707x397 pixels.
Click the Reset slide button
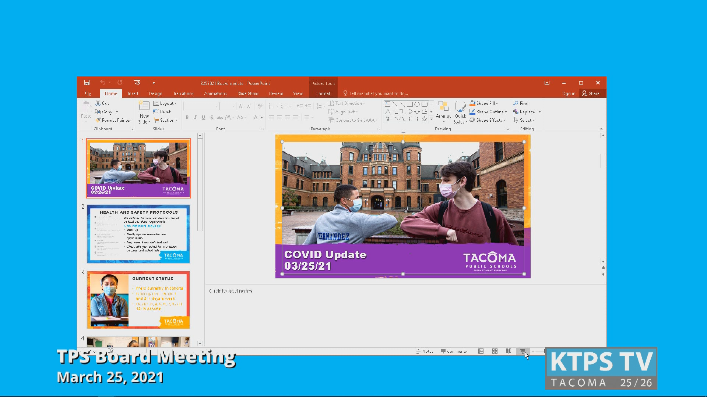point(162,112)
